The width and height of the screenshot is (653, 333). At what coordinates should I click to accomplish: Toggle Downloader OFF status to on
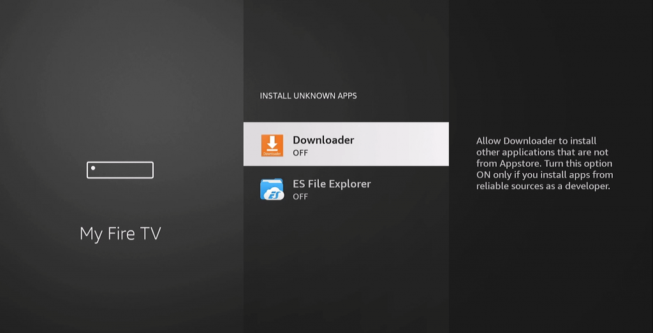tap(300, 153)
